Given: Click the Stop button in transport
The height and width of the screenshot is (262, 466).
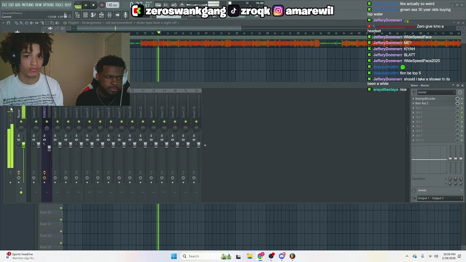Looking at the screenshot, I should click(x=93, y=5).
